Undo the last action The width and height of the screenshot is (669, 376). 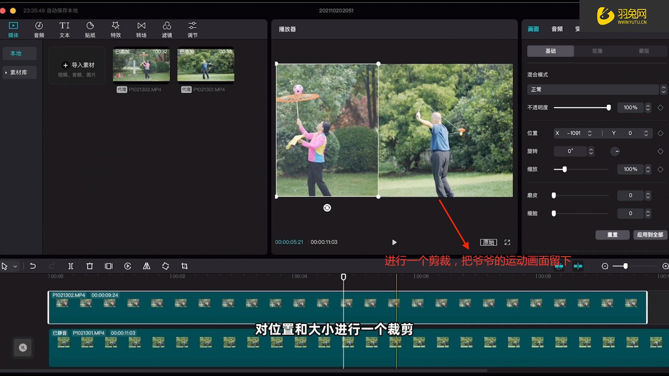33,266
